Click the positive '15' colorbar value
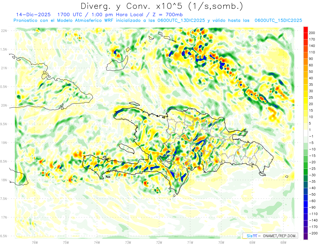The width and height of the screenshot is (318, 246). click(x=311, y=110)
